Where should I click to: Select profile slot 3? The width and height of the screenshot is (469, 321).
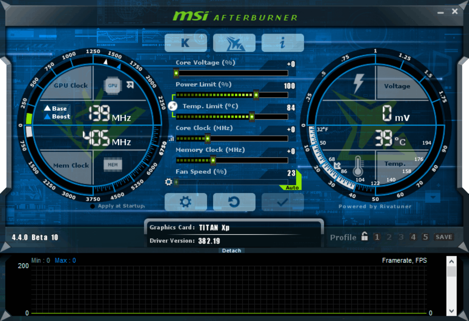401,237
